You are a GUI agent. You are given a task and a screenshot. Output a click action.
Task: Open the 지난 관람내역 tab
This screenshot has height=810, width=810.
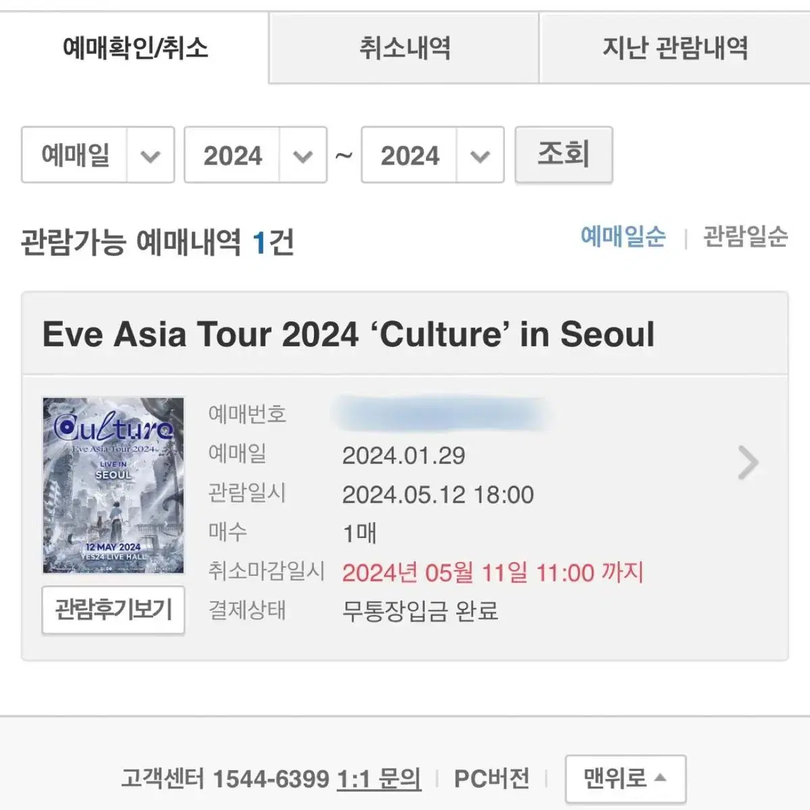pos(675,48)
